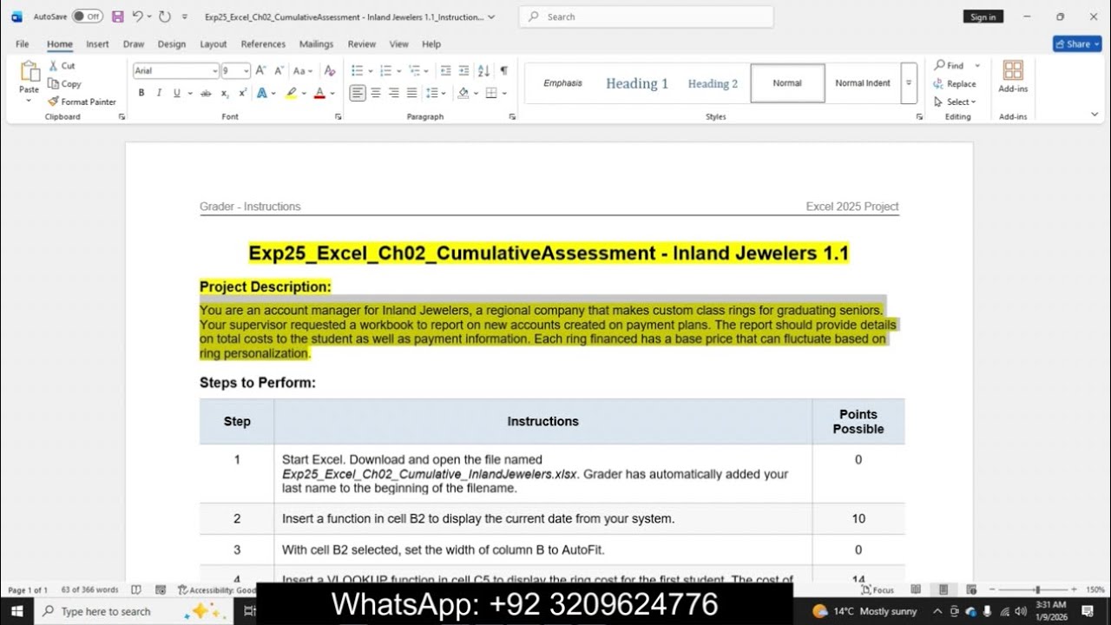This screenshot has width=1111, height=625.
Task: Toggle italic formatting
Action: pos(159,93)
